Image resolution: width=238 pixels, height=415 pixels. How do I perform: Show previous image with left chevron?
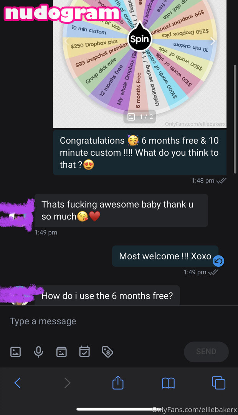(x=67, y=41)
